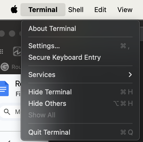This screenshot has width=143, height=142.
Task: Open the Apple menu
Action: (x=14, y=9)
